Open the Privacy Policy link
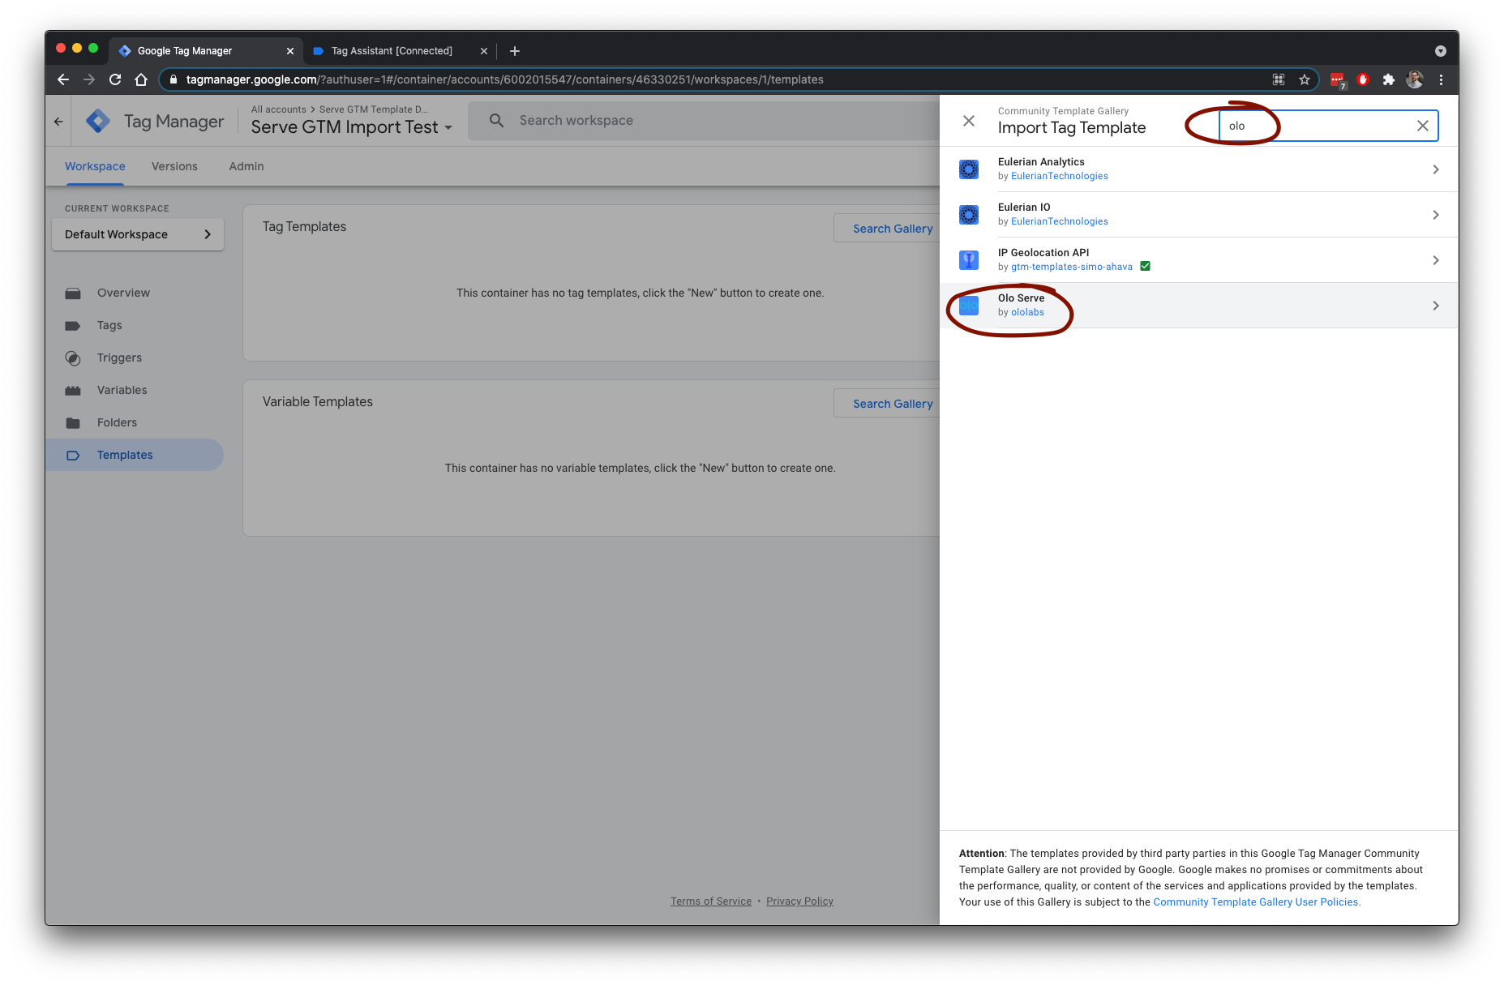Viewport: 1504px width, 985px height. point(799,901)
